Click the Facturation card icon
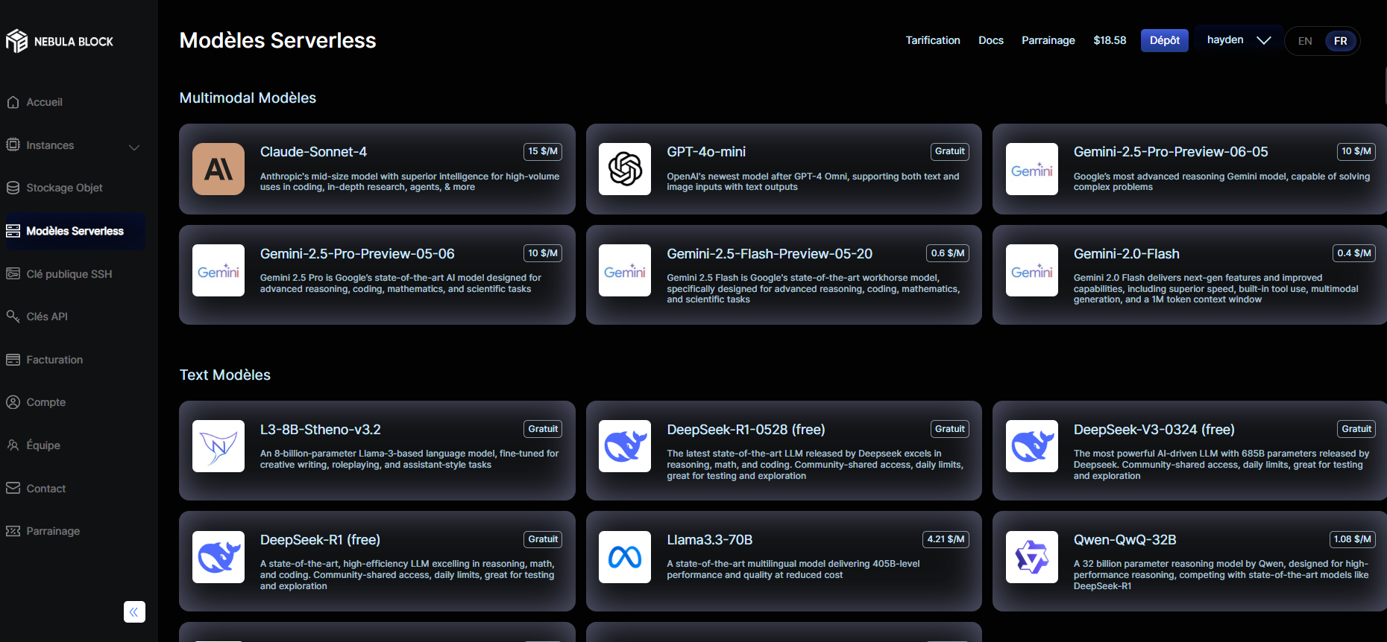This screenshot has height=642, width=1387. 13,360
